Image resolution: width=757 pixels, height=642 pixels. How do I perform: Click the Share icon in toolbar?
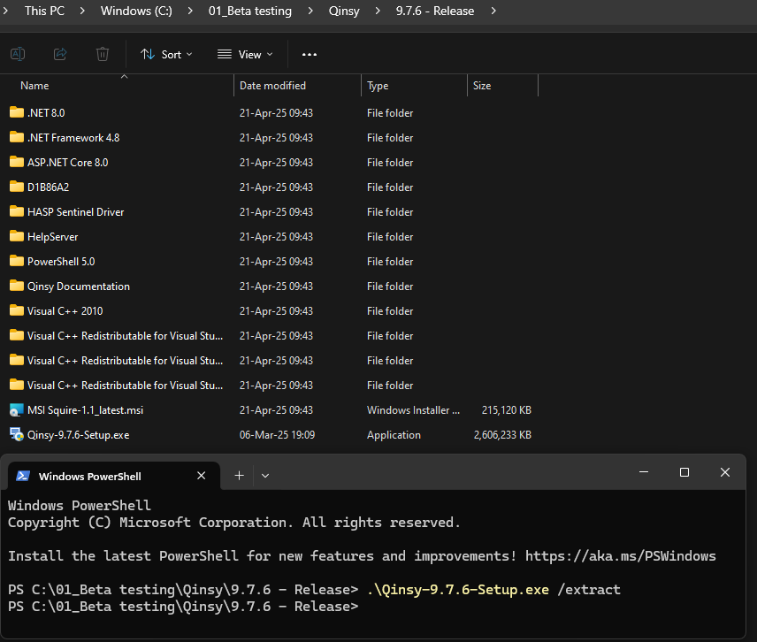tap(60, 54)
